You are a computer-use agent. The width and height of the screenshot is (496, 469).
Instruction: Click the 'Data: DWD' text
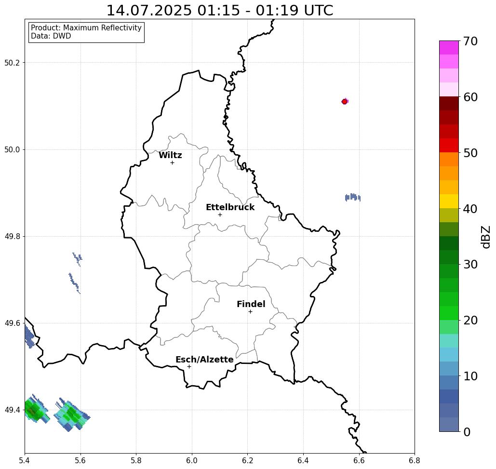coord(51,36)
